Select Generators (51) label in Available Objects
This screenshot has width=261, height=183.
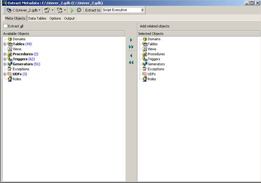[26, 64]
